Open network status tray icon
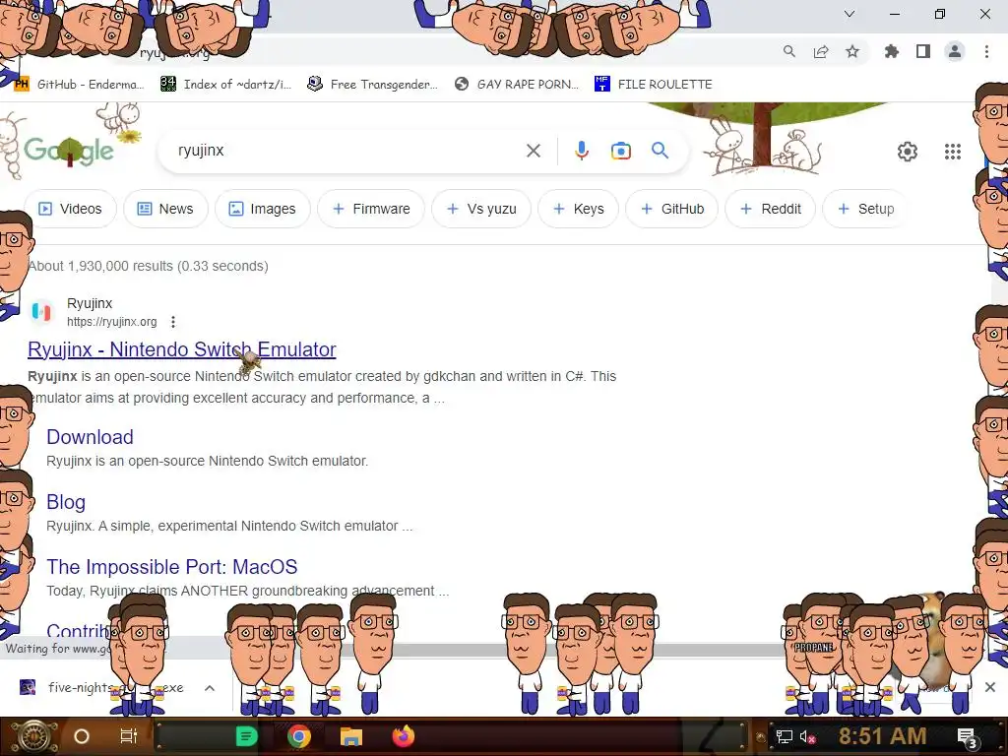The image size is (1008, 756). [x=784, y=736]
